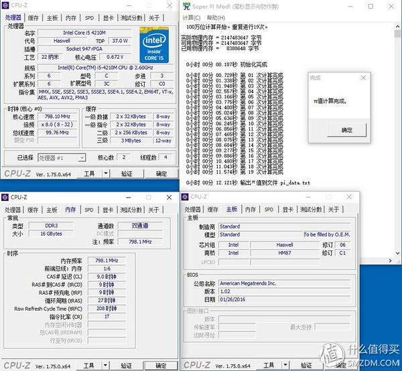
Task: Click the Socket 947 rPGA field
Action: click(84, 49)
